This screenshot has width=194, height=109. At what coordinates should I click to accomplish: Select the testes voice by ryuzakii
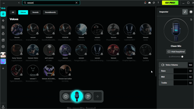145,53
